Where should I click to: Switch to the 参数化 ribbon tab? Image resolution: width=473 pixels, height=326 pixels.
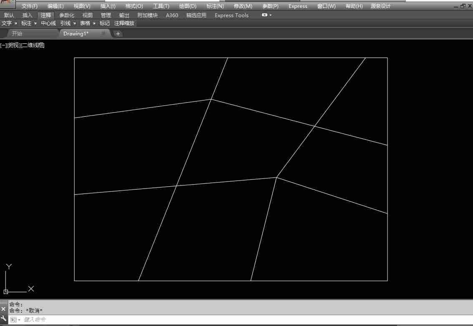[66, 15]
